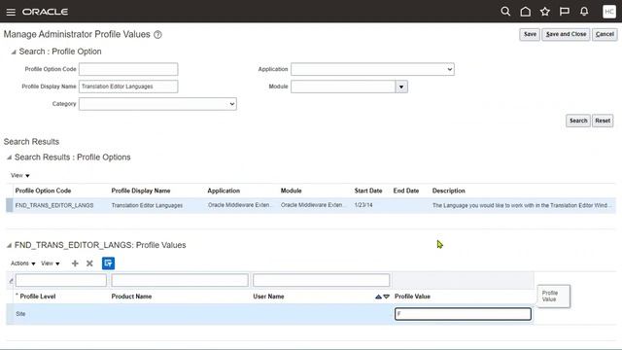Click FND_TRANS_EDITOR_LANGS code cell
The height and width of the screenshot is (350, 622).
[x=54, y=205]
